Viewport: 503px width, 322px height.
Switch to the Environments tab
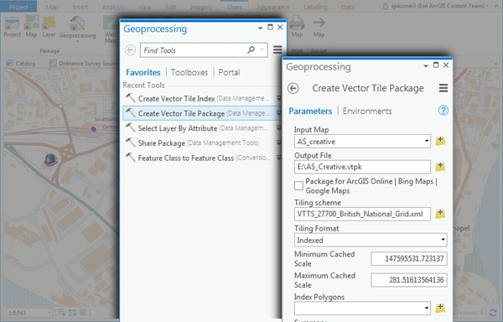(367, 111)
